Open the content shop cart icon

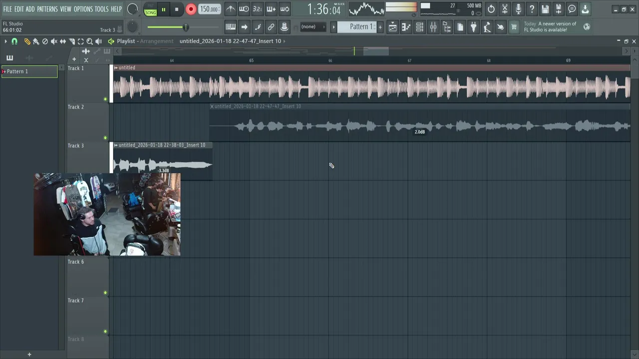pyautogui.click(x=514, y=27)
